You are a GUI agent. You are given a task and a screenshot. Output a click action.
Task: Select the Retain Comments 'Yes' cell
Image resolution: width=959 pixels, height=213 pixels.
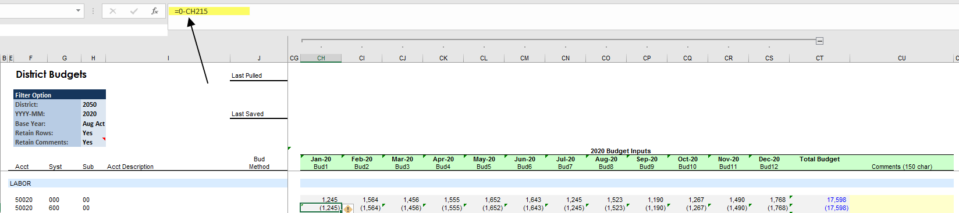(x=93, y=142)
